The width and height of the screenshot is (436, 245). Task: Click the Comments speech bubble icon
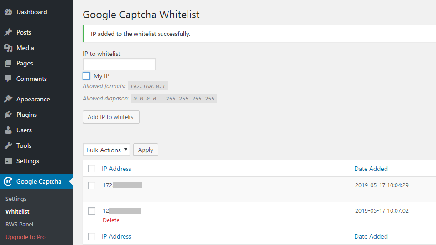(8, 79)
